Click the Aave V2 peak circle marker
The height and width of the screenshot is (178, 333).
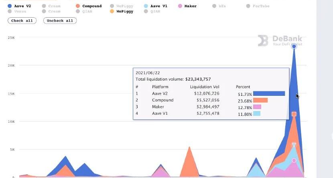pyautogui.click(x=294, y=47)
